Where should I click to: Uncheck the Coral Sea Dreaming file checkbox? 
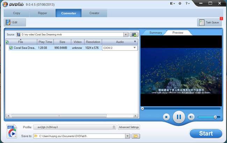pyautogui.click(x=11, y=48)
